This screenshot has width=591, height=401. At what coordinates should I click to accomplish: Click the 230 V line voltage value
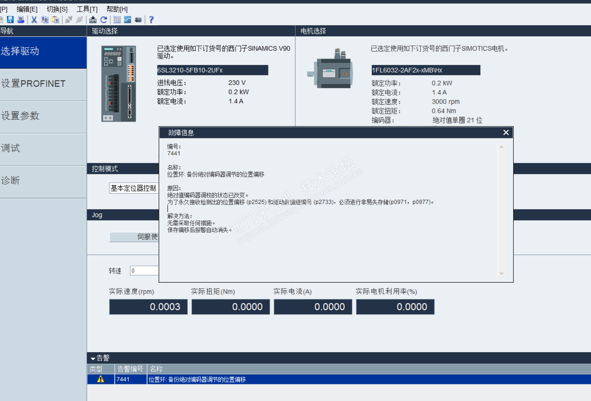coord(237,83)
